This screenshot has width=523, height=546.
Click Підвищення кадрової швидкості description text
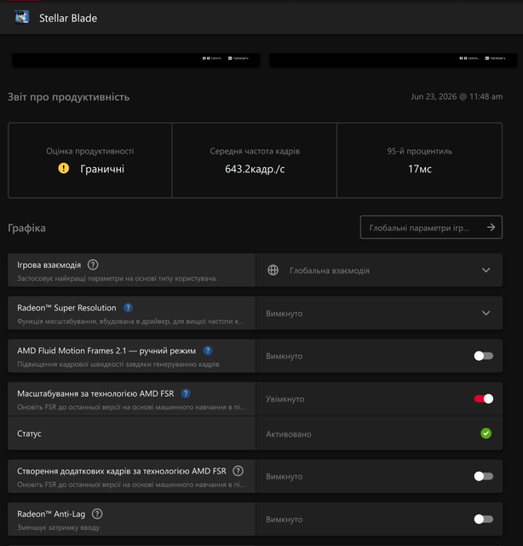(118, 364)
